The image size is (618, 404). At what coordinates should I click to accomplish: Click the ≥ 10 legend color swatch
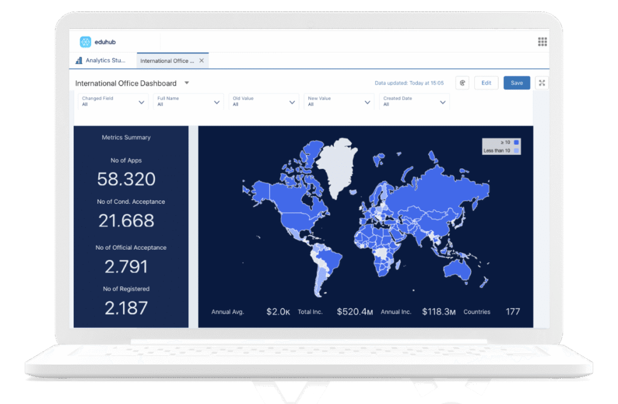(515, 142)
